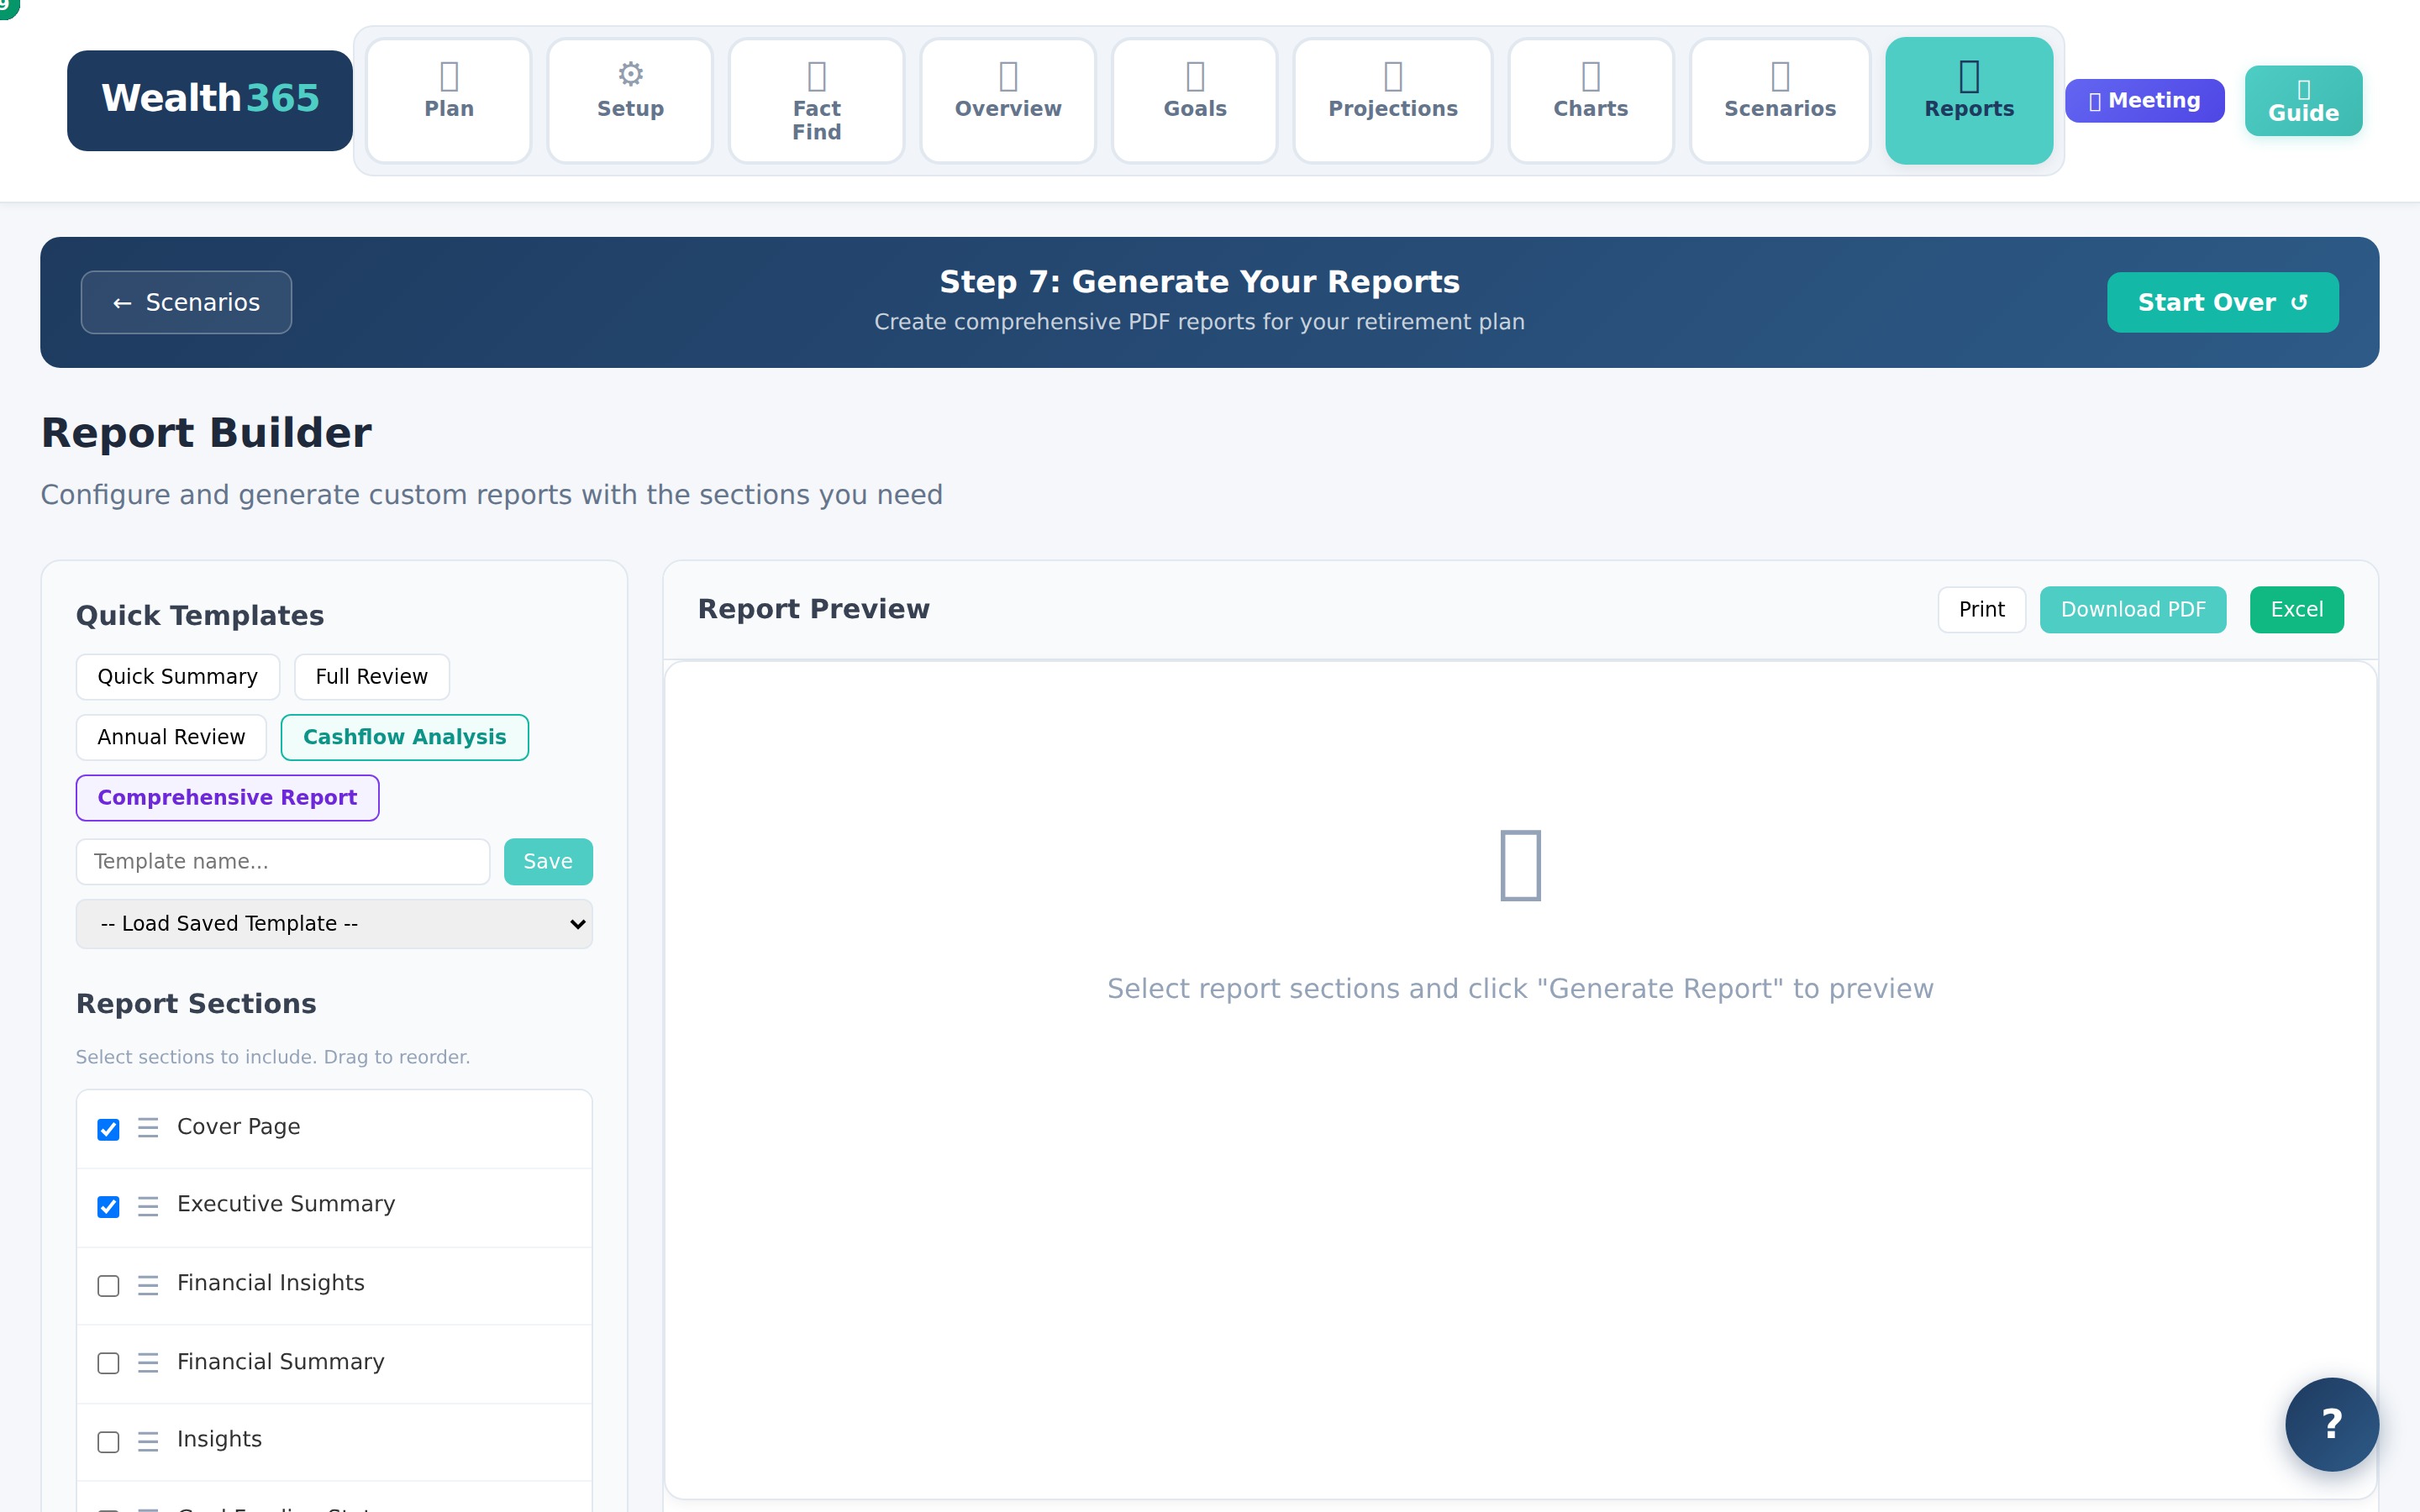This screenshot has width=2420, height=1512.
Task: Click the help question mark icon
Action: [2332, 1424]
